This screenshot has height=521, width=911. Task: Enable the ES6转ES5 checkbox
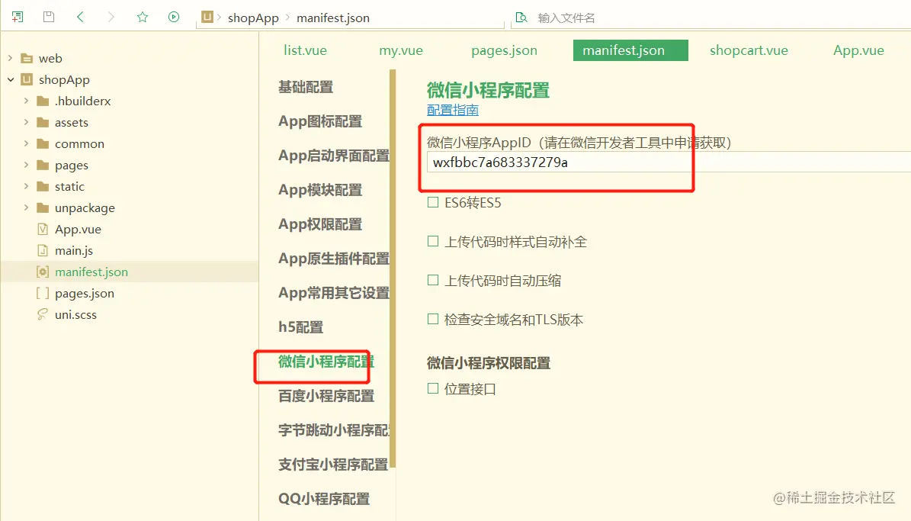pos(433,202)
